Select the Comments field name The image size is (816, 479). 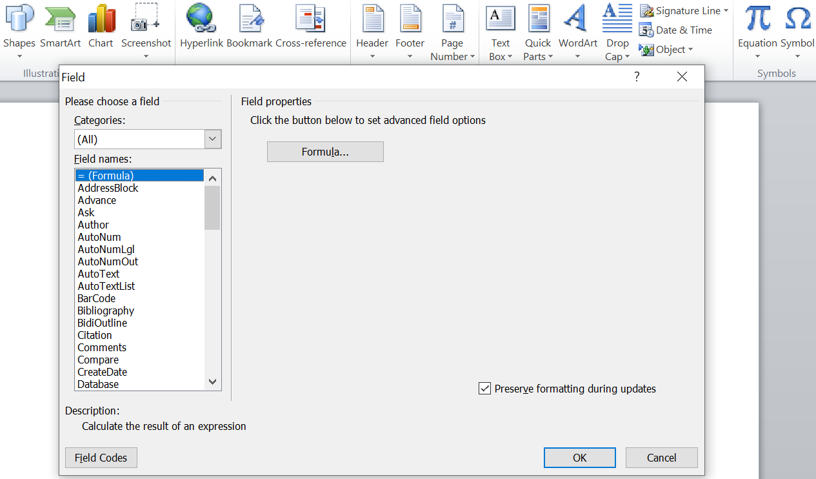coord(139,347)
